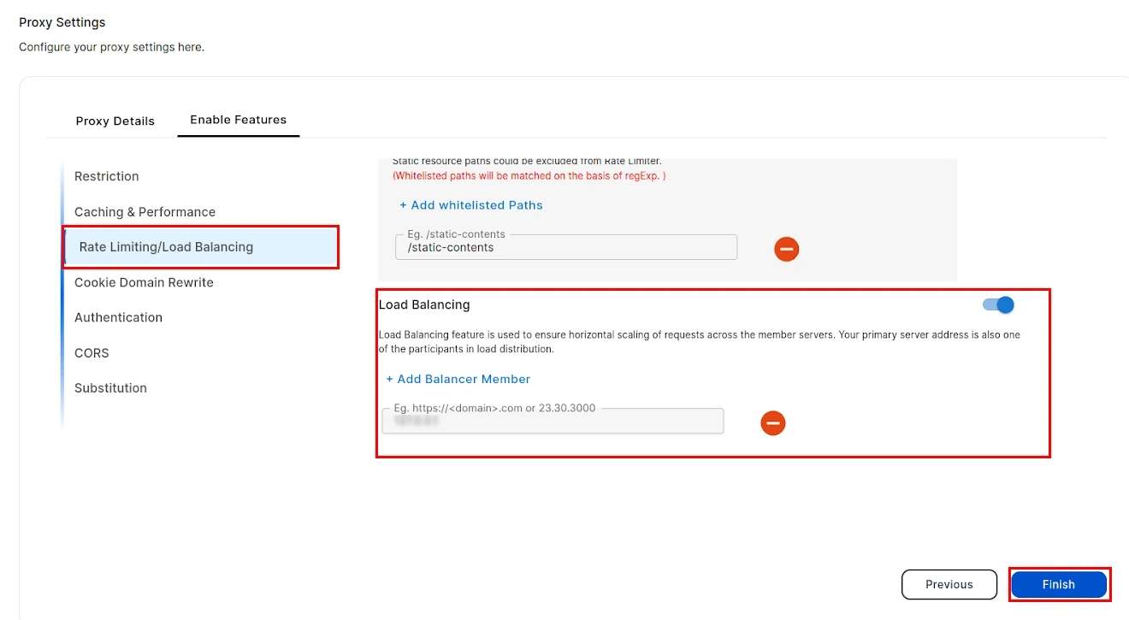This screenshot has width=1129, height=620.
Task: Select Caching & Performance from the sidebar
Action: (x=145, y=211)
